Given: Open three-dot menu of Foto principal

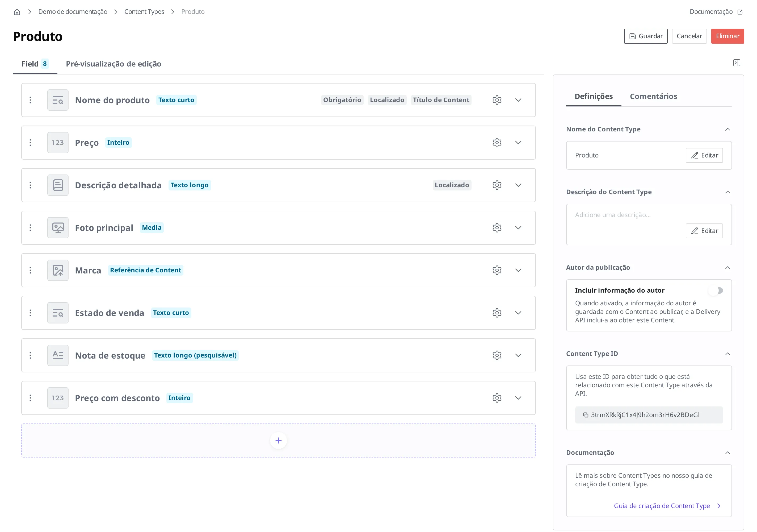Looking at the screenshot, I should (30, 228).
